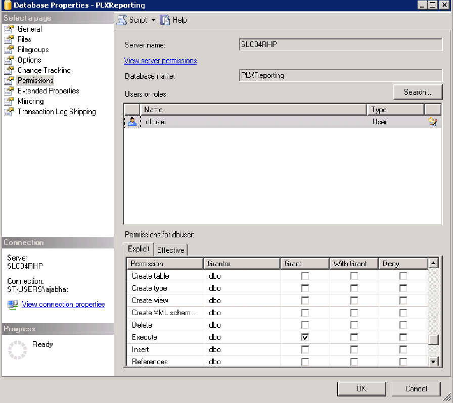
Task: Click the permissions scrollbar thumb
Action: tap(433, 340)
